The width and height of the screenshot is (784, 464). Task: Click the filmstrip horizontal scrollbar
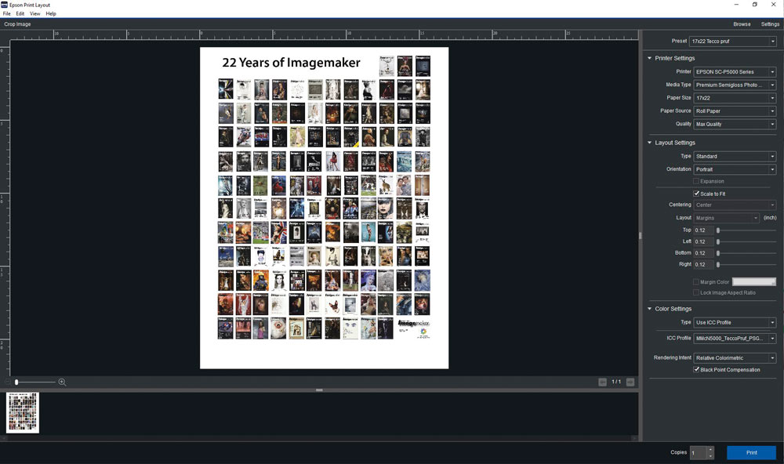click(319, 438)
